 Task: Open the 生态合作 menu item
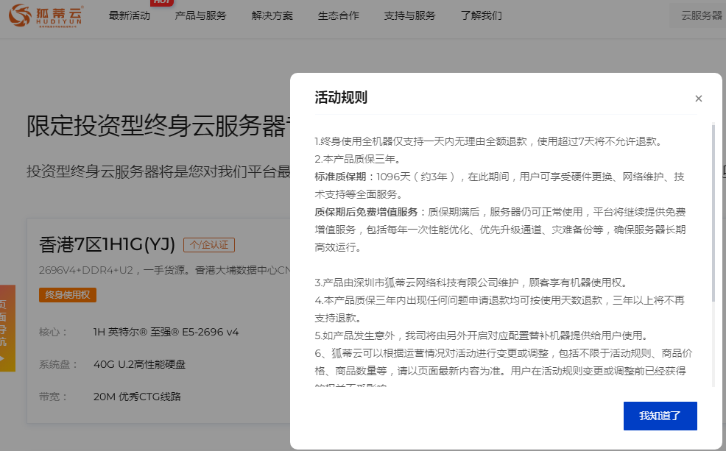(x=339, y=16)
